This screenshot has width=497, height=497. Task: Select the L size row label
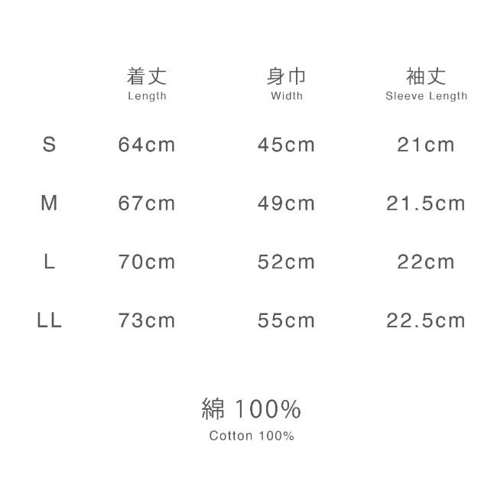pyautogui.click(x=50, y=262)
